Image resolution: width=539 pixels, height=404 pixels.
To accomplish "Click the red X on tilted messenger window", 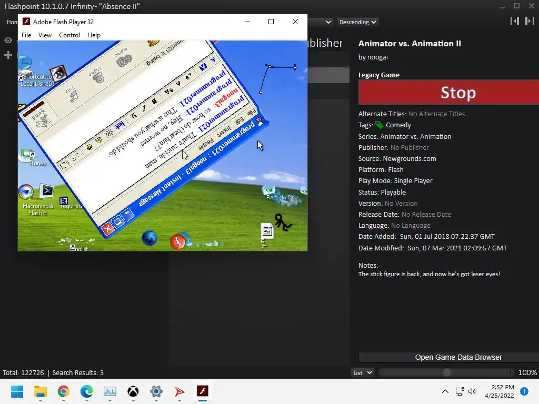I will point(107,228).
